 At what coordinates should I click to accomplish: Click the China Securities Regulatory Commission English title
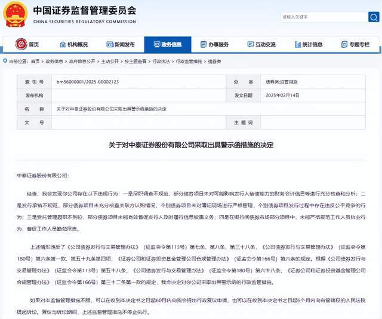[x=85, y=22]
